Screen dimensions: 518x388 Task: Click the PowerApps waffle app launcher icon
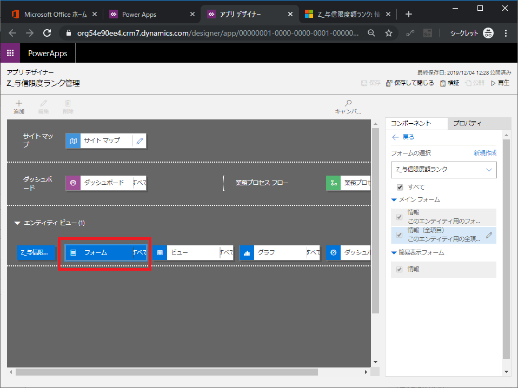point(10,53)
